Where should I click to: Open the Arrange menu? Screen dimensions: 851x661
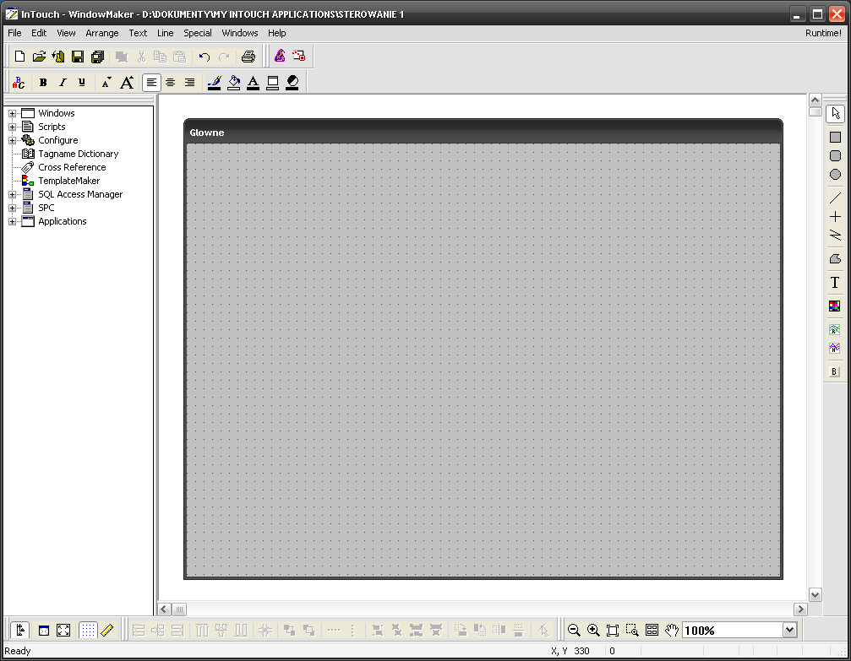[x=102, y=33]
